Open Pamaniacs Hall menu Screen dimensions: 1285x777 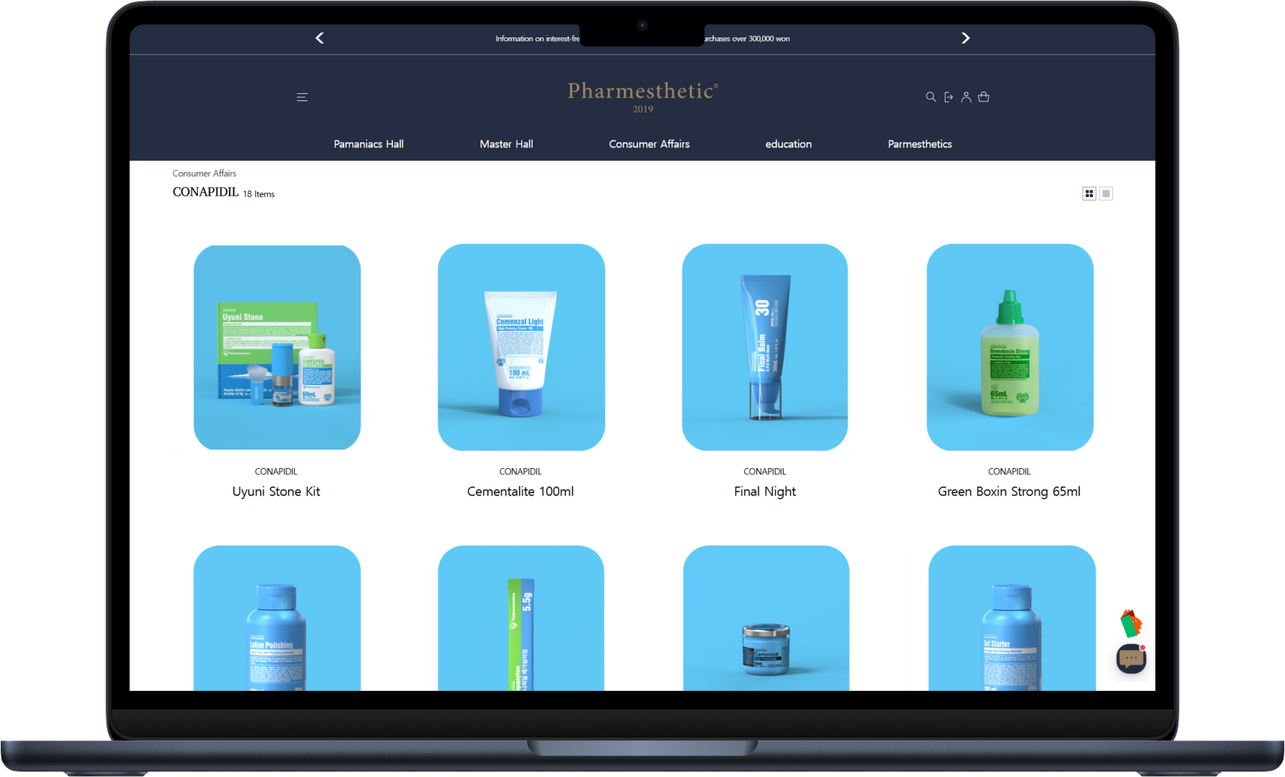pos(369,144)
